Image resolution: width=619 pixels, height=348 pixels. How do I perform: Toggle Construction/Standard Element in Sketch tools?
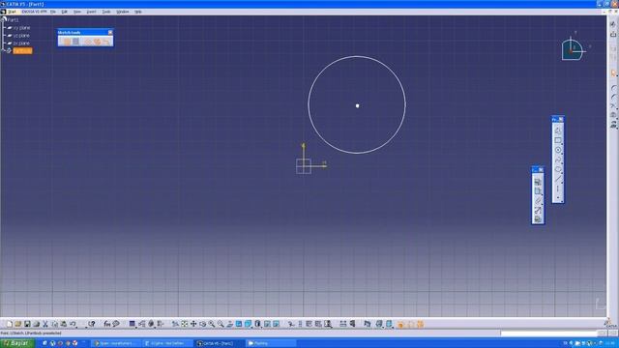(x=88, y=42)
